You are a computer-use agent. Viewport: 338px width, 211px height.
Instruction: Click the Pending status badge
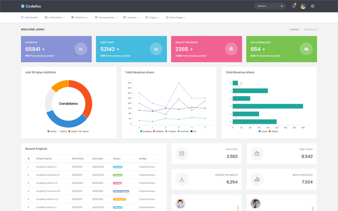pyautogui.click(x=117, y=183)
